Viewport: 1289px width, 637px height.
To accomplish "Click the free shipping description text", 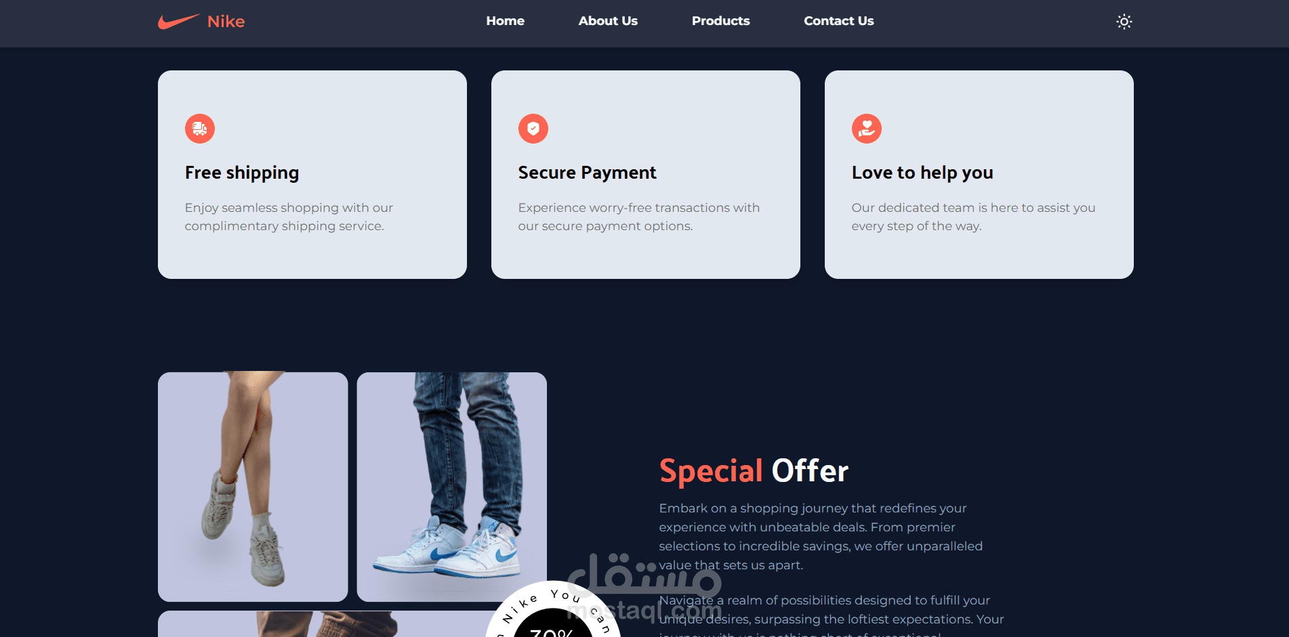I will click(x=289, y=217).
